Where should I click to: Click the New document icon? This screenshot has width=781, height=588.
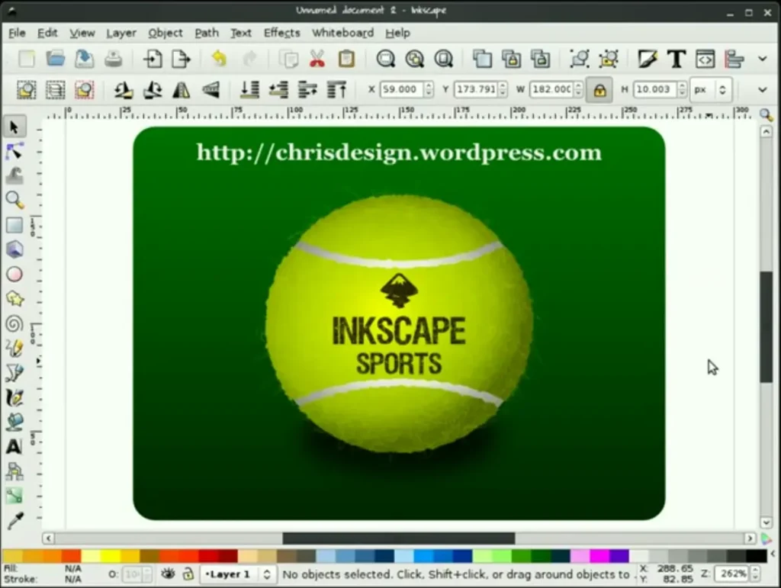(x=27, y=59)
